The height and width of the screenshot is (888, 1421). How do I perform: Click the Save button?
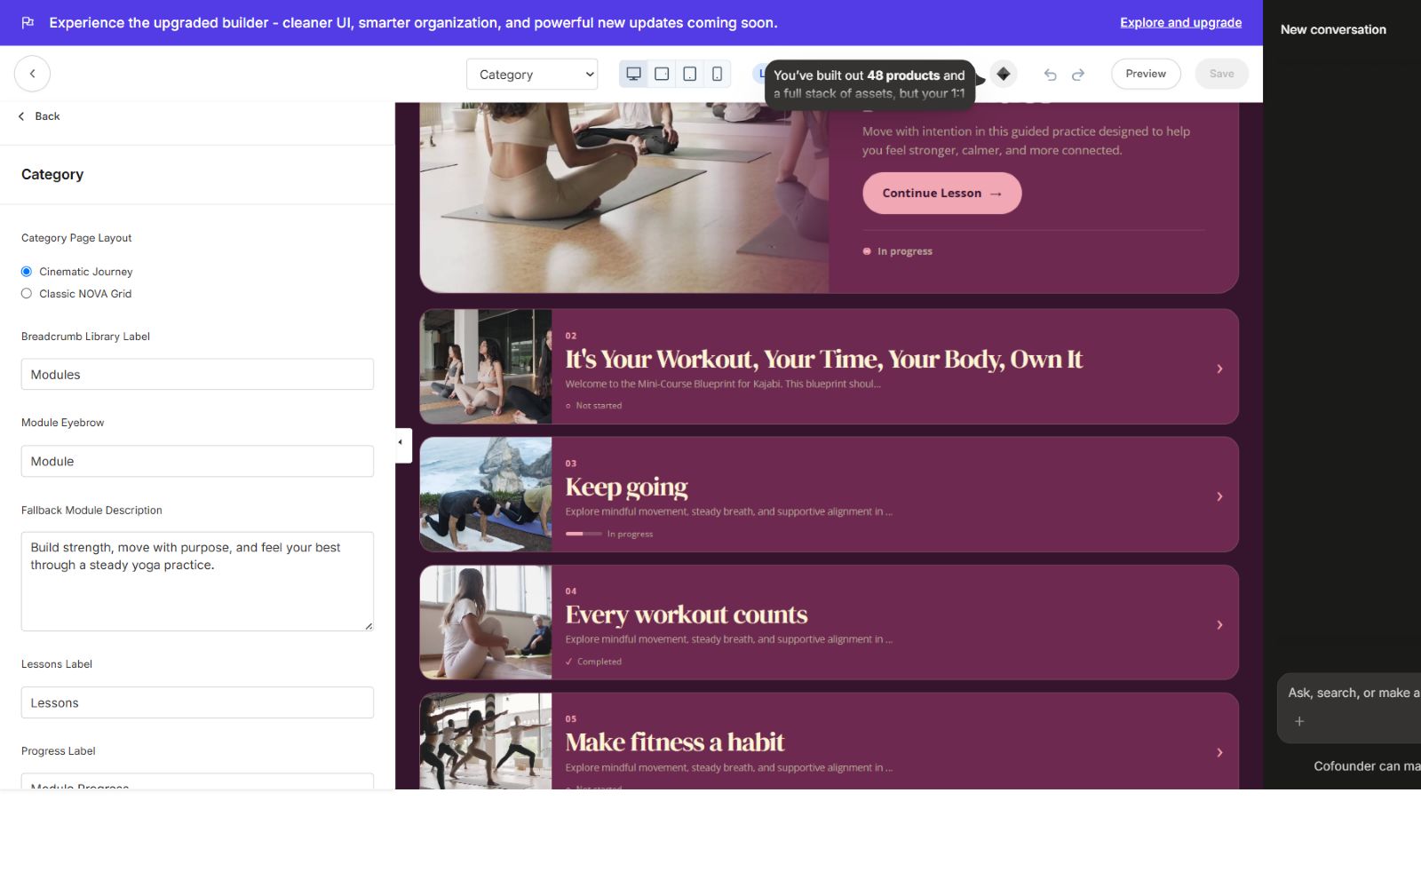click(1221, 74)
